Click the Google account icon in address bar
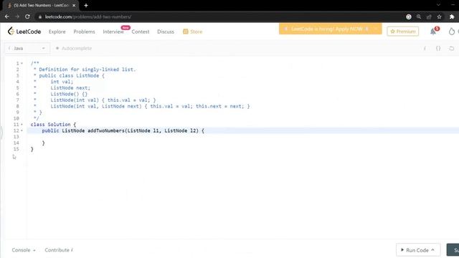Image resolution: width=459 pixels, height=258 pixels. 409,17
